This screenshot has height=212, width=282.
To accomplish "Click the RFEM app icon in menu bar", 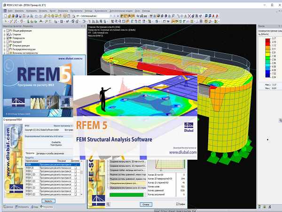I will (x=5, y=11).
